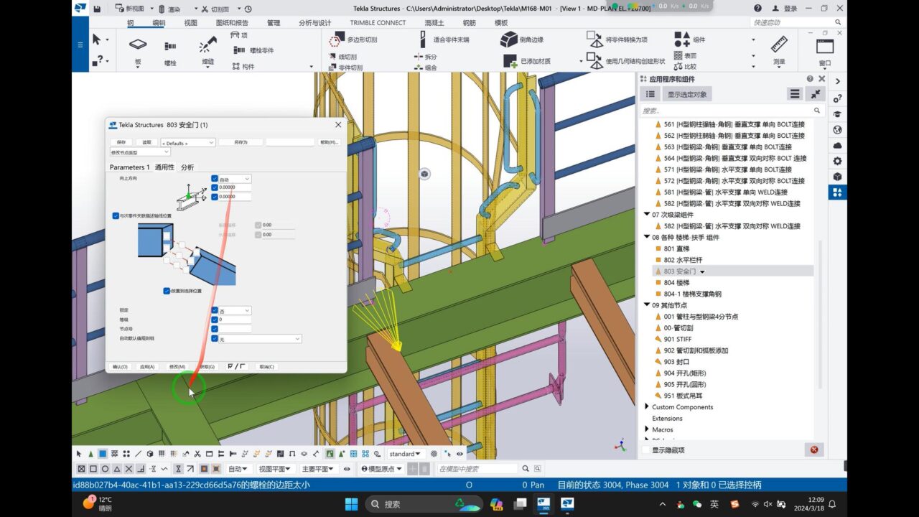Open the 主要平面 dropdown
Image resolution: width=919 pixels, height=517 pixels.
coord(317,469)
